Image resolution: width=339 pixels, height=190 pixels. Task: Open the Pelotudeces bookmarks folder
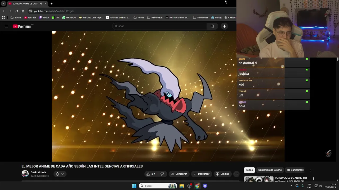(155, 18)
